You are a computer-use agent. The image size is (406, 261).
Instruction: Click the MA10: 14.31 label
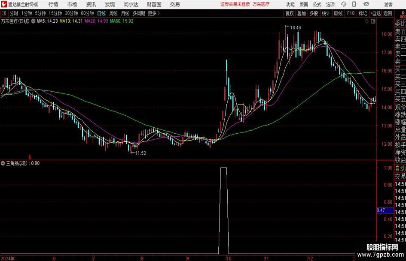pyautogui.click(x=71, y=21)
